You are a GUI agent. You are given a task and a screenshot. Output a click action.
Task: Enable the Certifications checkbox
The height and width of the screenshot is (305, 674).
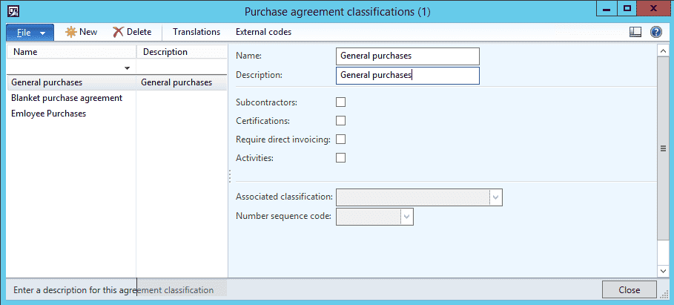pyautogui.click(x=340, y=120)
